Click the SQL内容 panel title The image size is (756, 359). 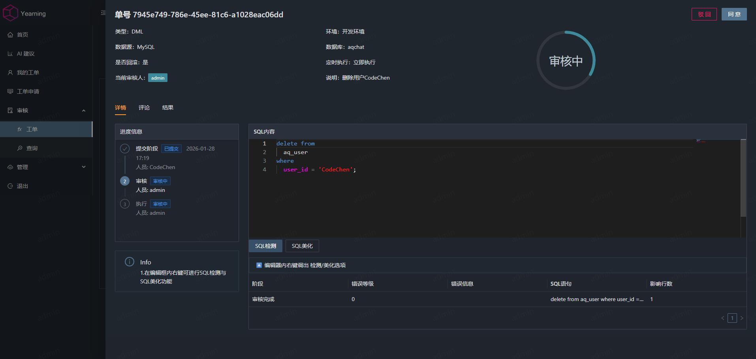tap(264, 132)
